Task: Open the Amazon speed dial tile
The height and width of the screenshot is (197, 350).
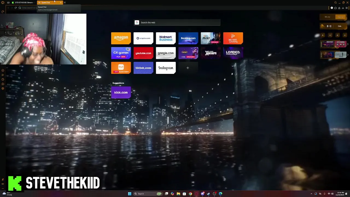Action: click(121, 38)
